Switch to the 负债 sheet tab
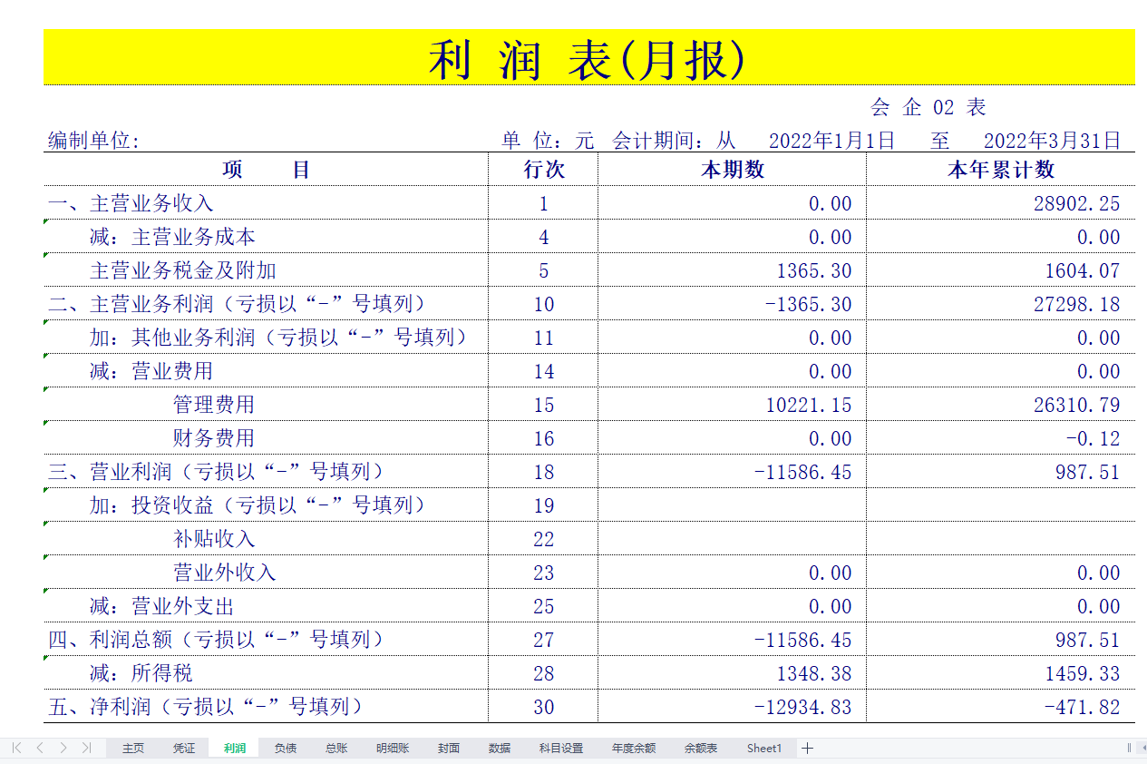 coord(284,748)
